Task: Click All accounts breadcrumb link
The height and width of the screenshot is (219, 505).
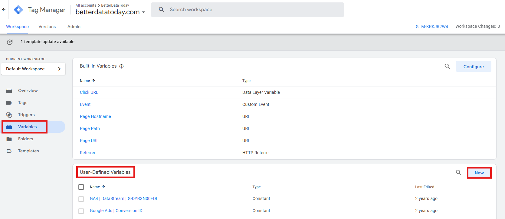Action: pyautogui.click(x=86, y=5)
